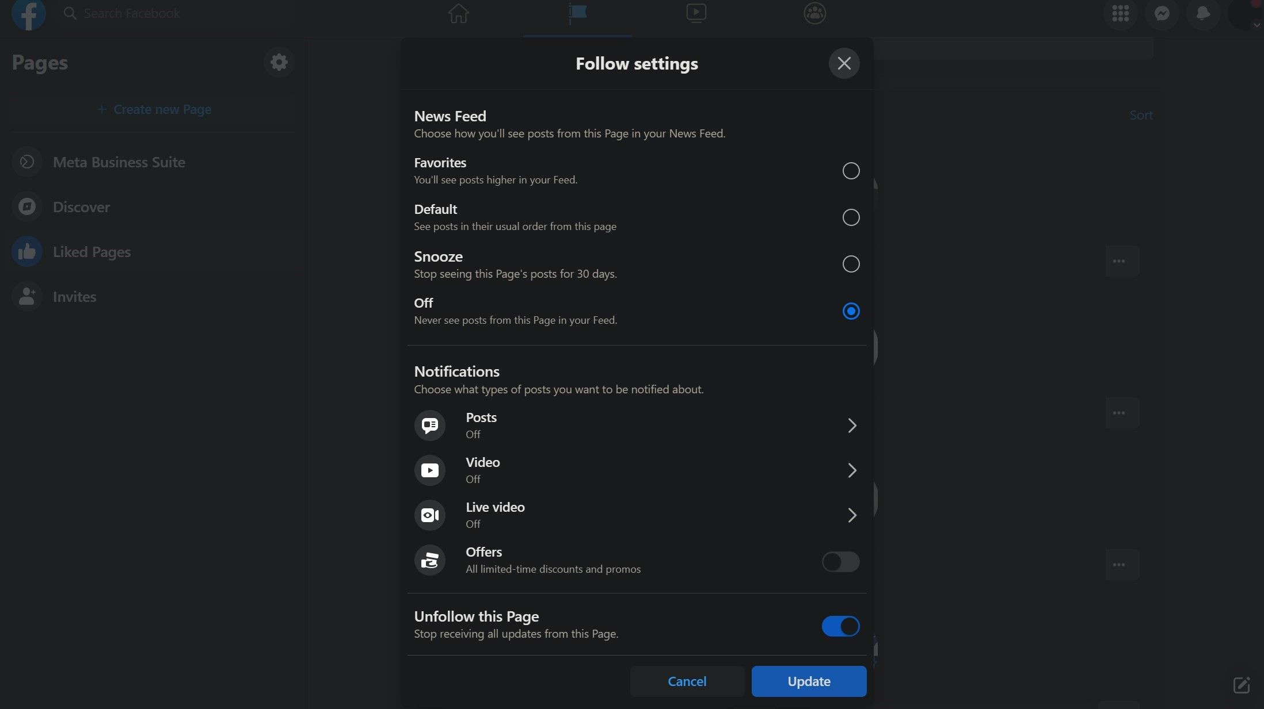Select the Home icon in top navigation
The width and height of the screenshot is (1264, 709).
click(x=458, y=13)
